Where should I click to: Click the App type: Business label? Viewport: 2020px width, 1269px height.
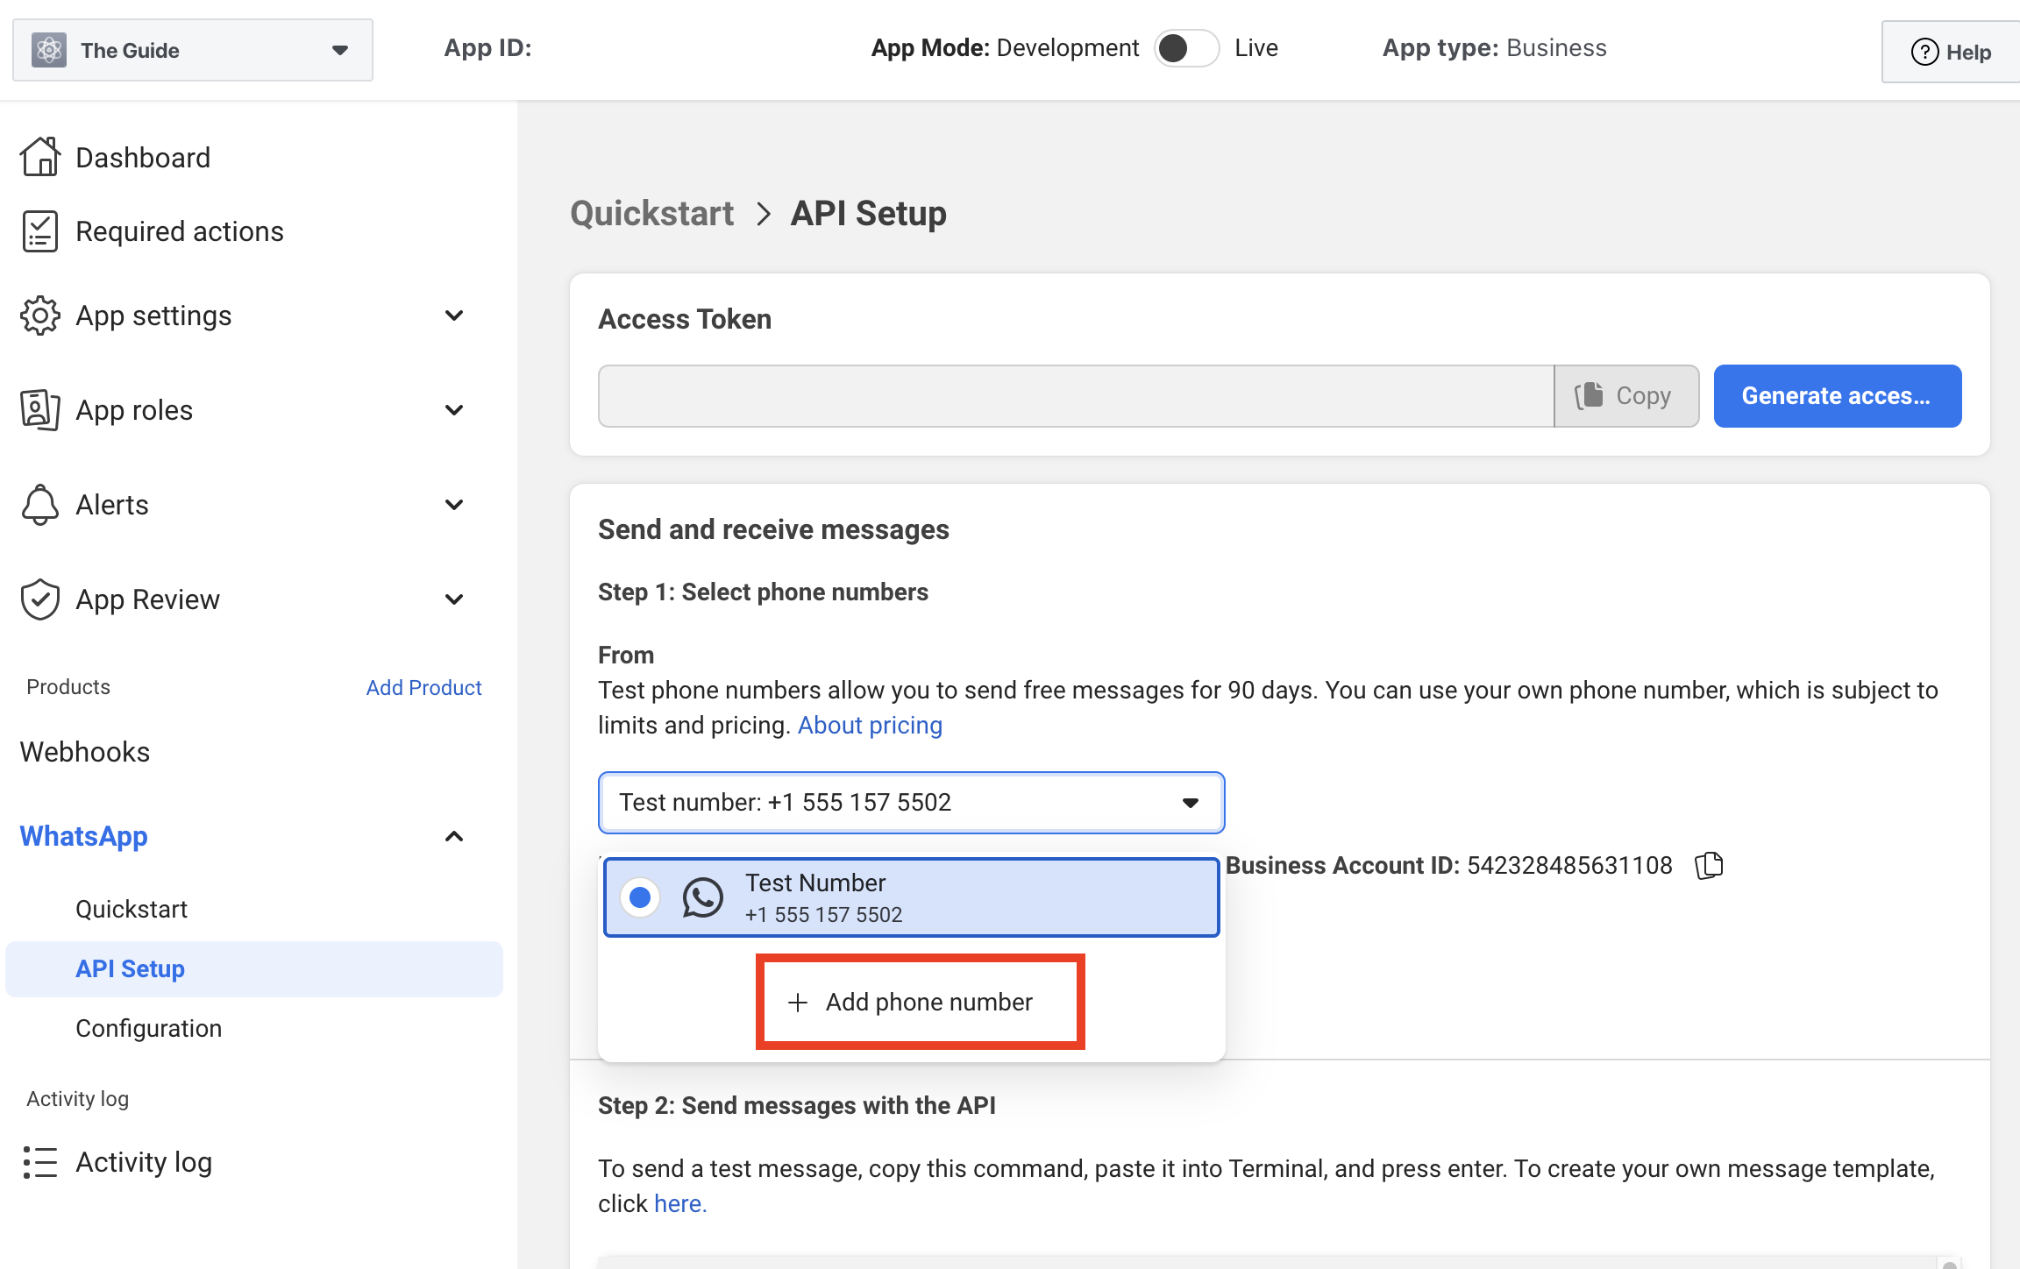pos(1494,48)
